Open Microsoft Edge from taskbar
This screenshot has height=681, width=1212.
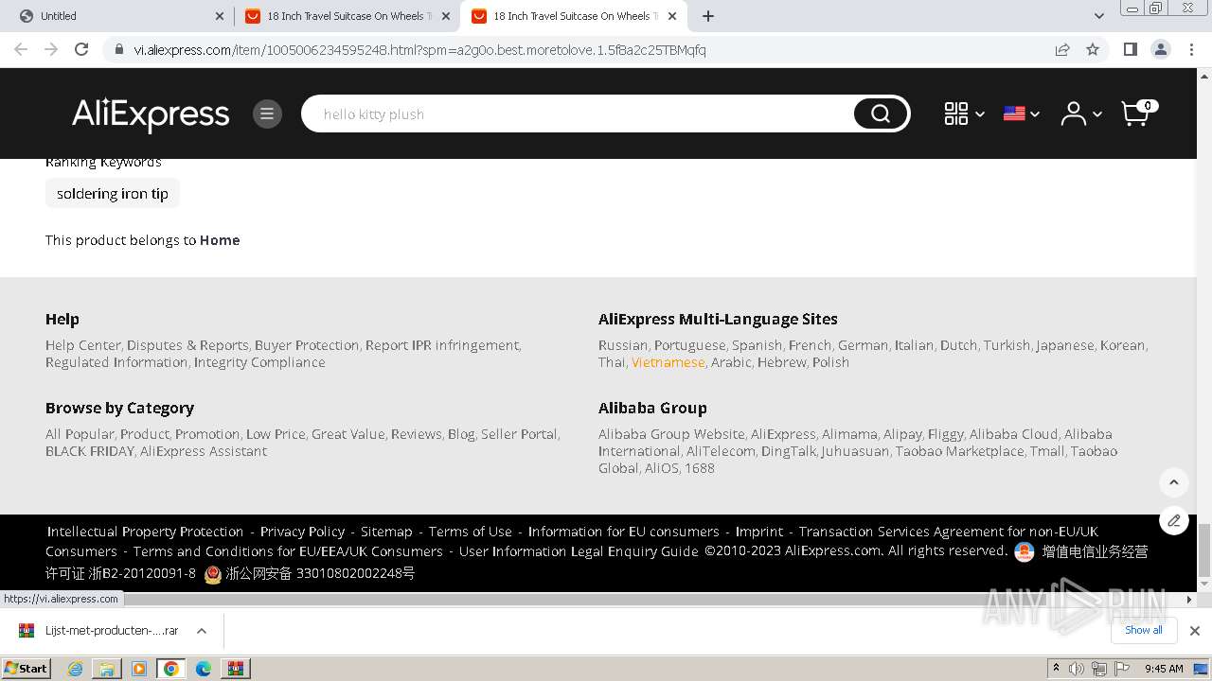point(204,669)
